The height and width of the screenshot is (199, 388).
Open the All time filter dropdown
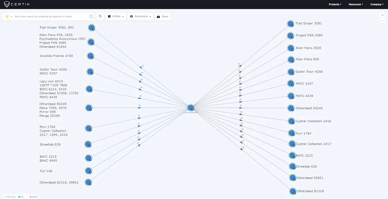(x=116, y=16)
